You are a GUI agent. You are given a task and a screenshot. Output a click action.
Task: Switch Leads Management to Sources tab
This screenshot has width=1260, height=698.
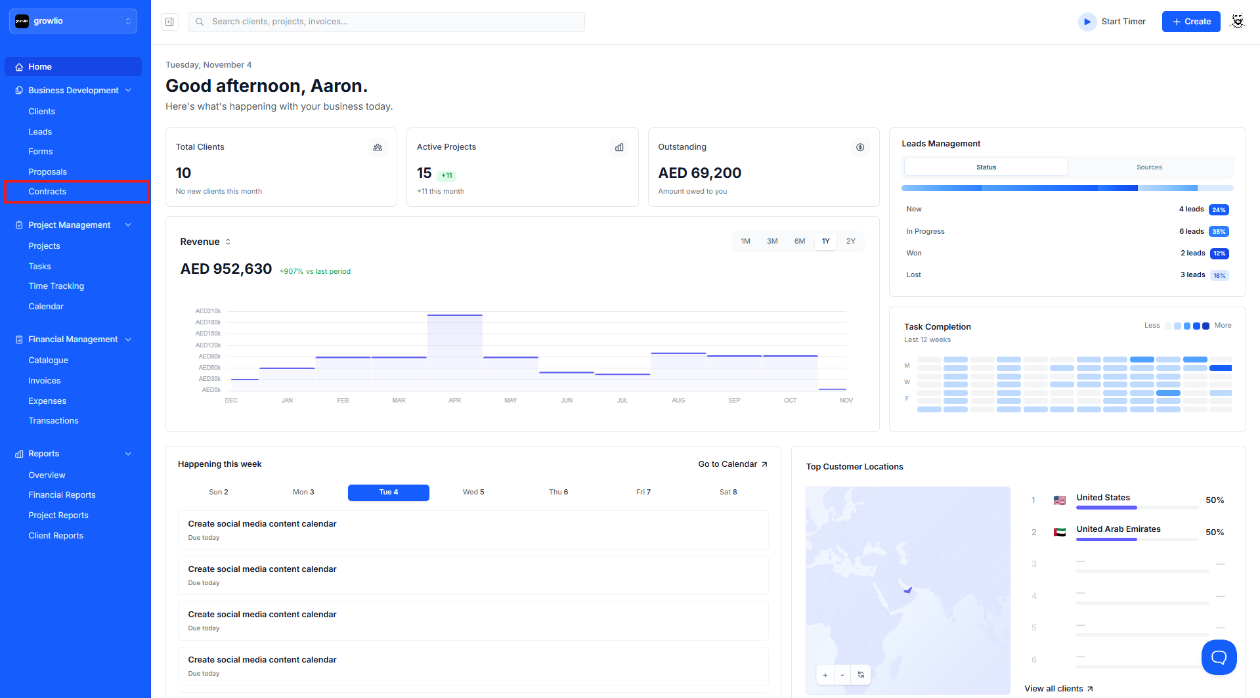1149,167
